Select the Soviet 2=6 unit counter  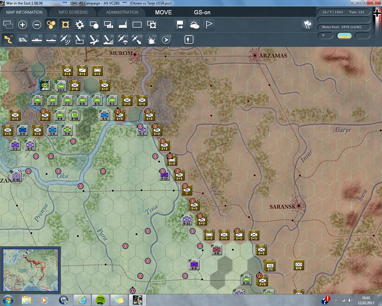[x=75, y=85]
